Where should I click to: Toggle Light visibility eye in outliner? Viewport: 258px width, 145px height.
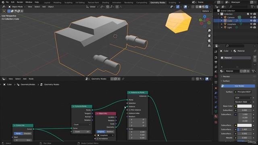coord(251,27)
